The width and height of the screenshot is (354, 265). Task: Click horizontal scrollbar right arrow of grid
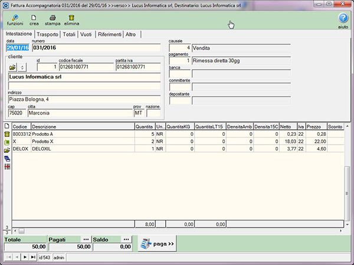click(x=340, y=231)
